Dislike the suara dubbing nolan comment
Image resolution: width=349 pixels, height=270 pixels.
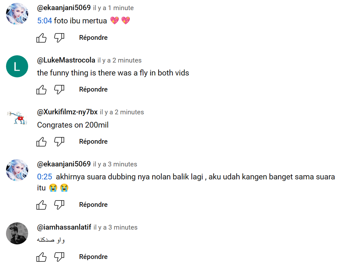[x=59, y=205]
